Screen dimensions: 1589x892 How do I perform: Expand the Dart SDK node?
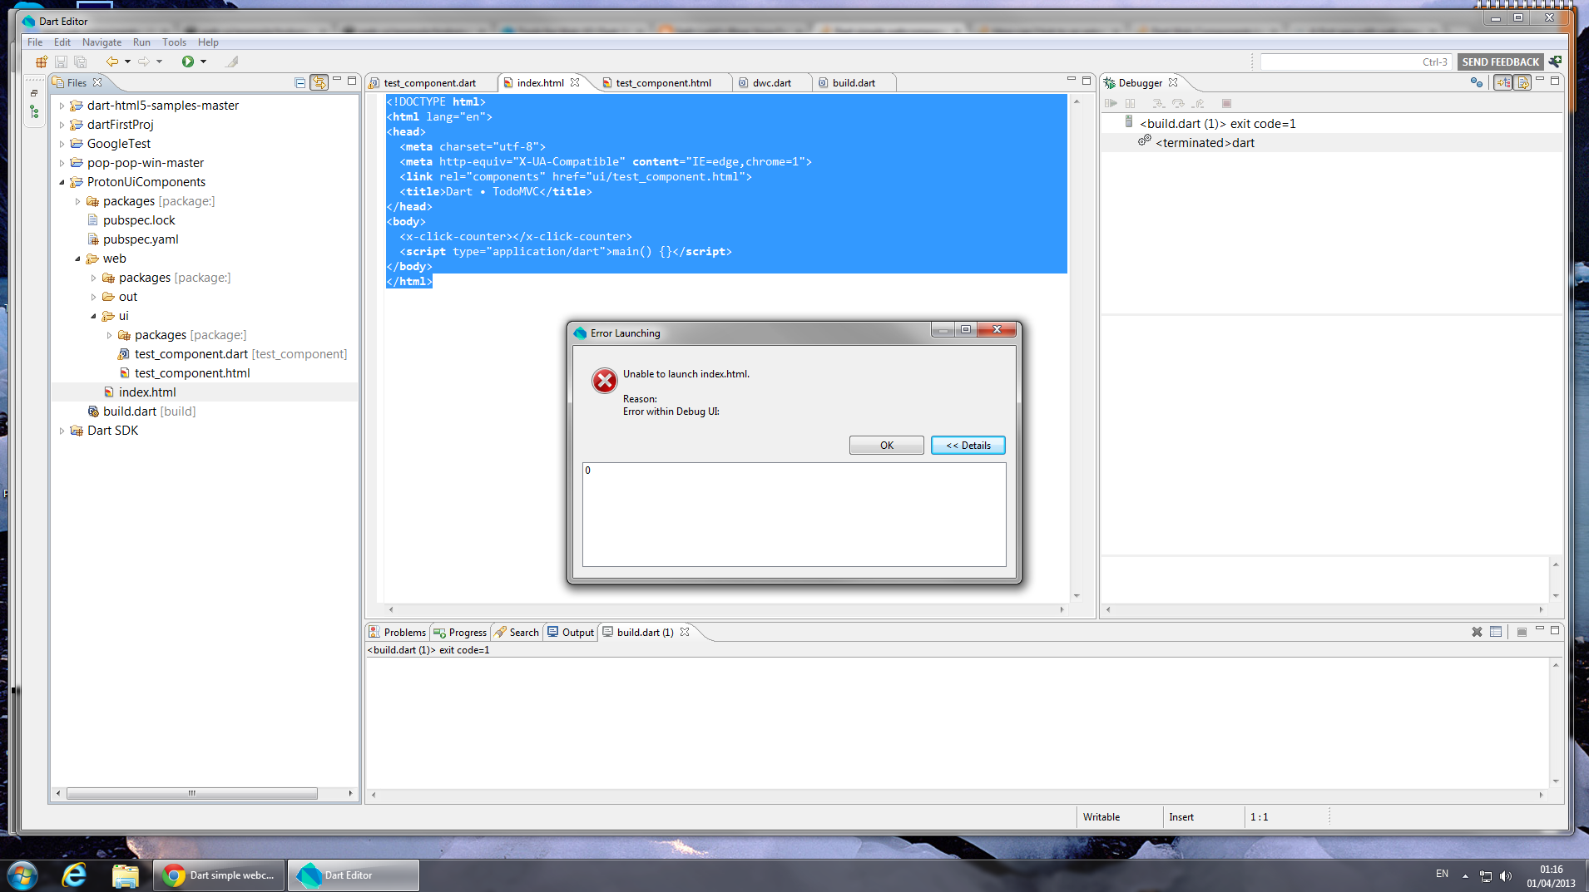[x=62, y=431]
